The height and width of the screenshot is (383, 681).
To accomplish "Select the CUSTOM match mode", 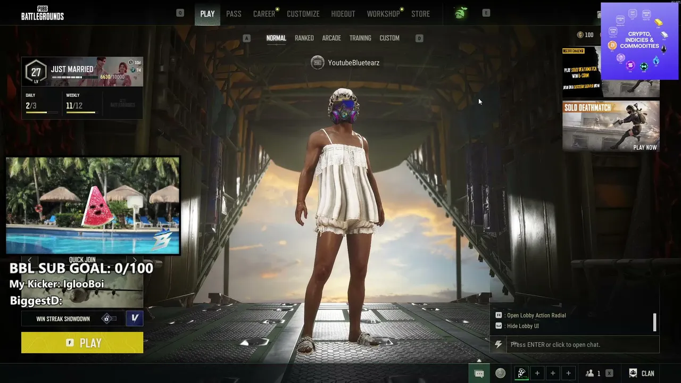I will (x=389, y=38).
